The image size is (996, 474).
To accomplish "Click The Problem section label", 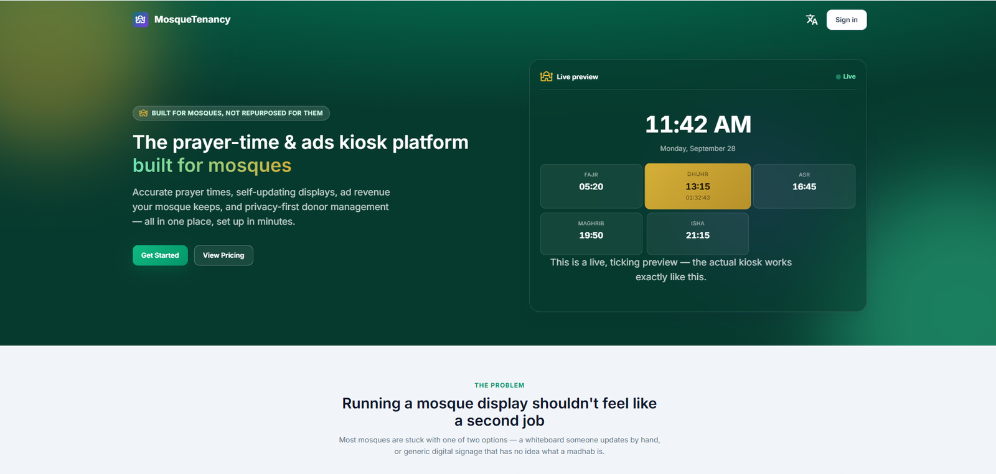I will (499, 385).
